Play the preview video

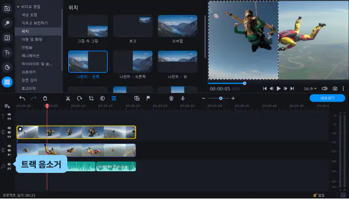coord(279,89)
